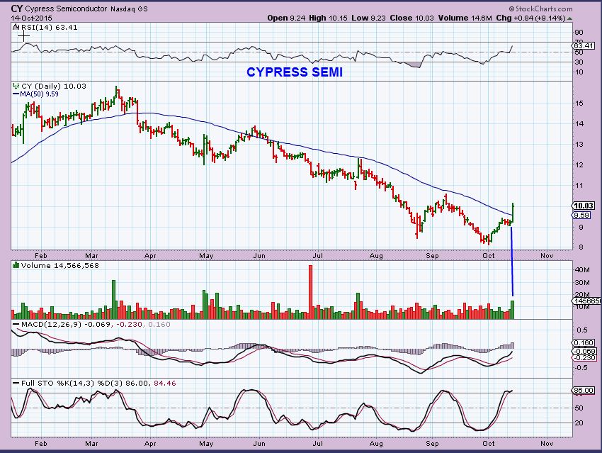This screenshot has height=453, width=602.
Task: Click the candlestick icon beside CY (Daily)
Action: [x=16, y=86]
